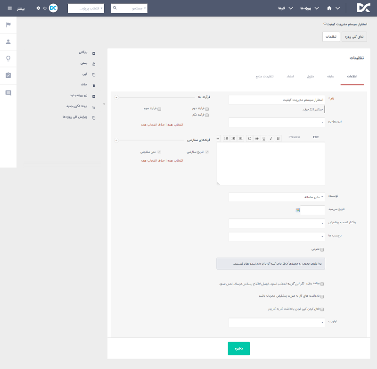Switch to the اطلاعات tab
This screenshot has width=377, height=369.
point(352,76)
